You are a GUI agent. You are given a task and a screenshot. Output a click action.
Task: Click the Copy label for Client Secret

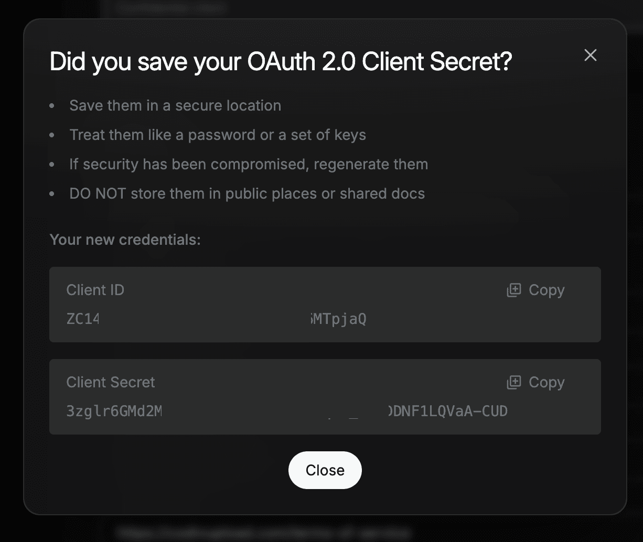pyautogui.click(x=547, y=382)
